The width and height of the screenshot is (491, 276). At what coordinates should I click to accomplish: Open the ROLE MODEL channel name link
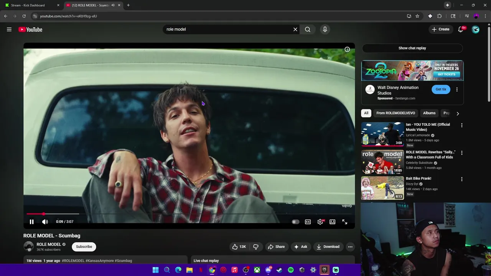(49, 245)
